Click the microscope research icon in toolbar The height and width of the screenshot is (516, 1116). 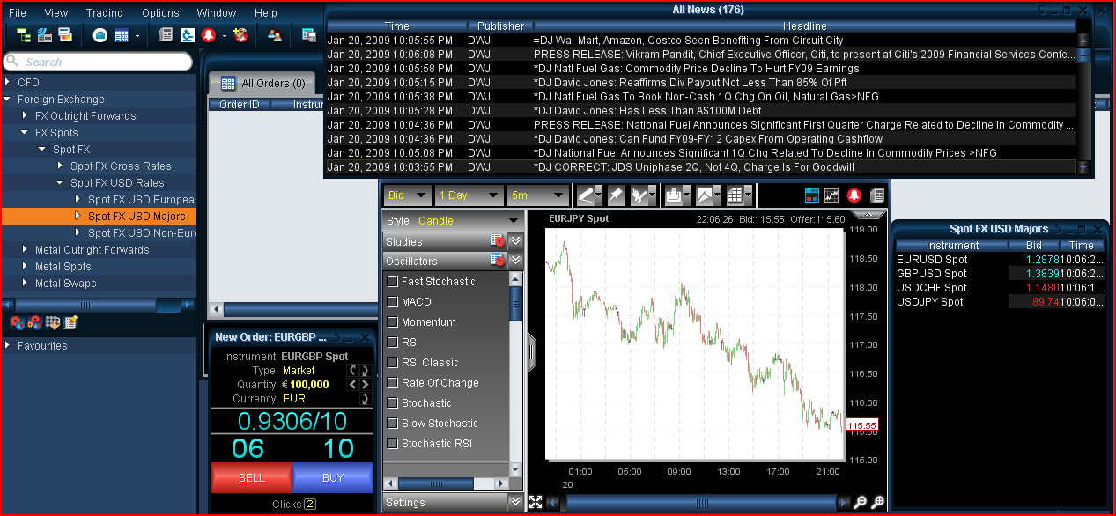pos(188,35)
